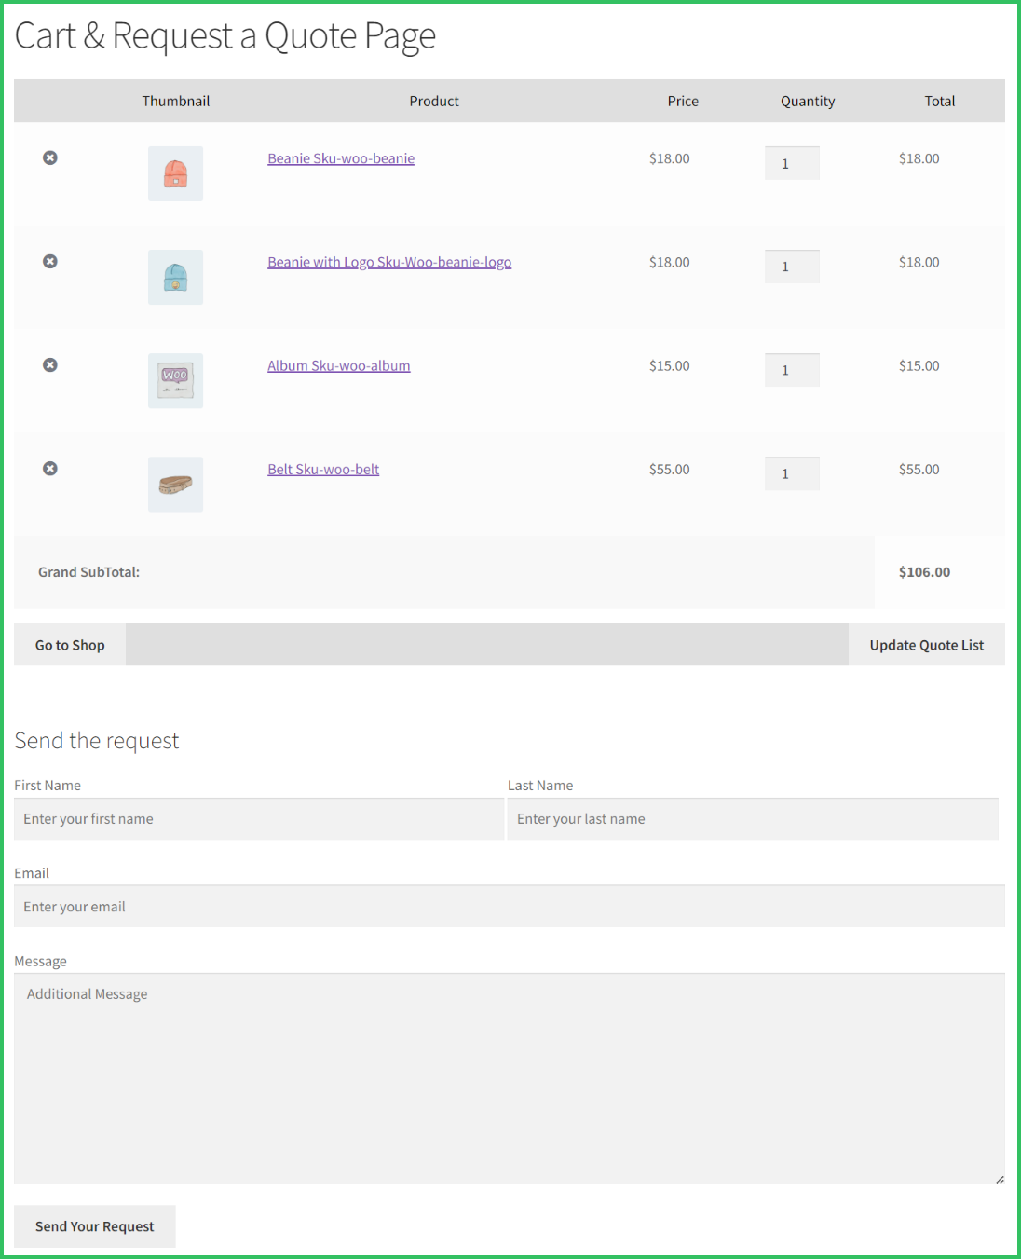Viewport: 1021px width, 1259px height.
Task: Grab the message textarea resize handle
Action: [x=1000, y=1180]
